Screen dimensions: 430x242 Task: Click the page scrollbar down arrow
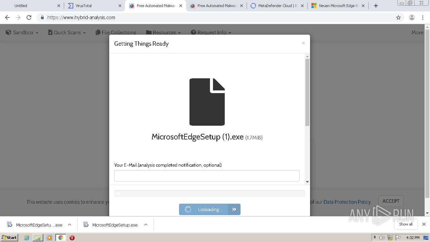427,213
